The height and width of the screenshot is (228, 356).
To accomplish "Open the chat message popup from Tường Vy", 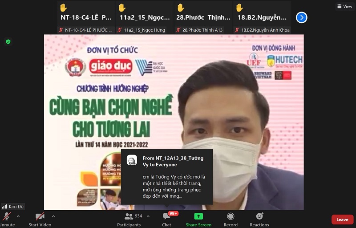I will coord(167,176).
